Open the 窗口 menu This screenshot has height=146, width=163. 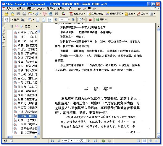pos(81,8)
